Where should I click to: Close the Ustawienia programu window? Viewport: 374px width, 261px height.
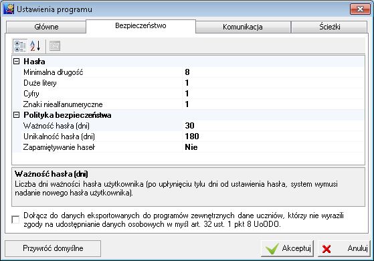[x=360, y=9]
